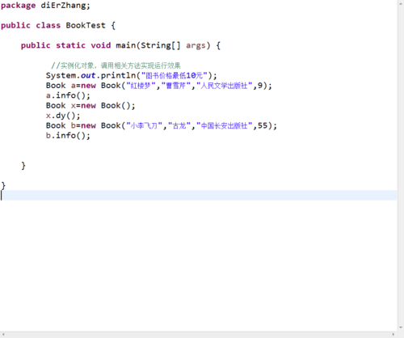This screenshot has height=338, width=404.
Task: Click the "中国长安出版社" string literal
Action: (x=225, y=125)
